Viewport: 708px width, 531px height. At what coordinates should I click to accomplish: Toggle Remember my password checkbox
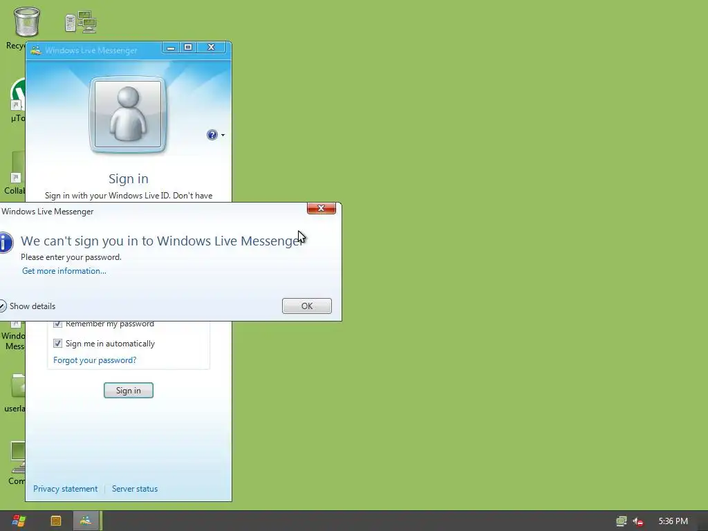pos(58,324)
